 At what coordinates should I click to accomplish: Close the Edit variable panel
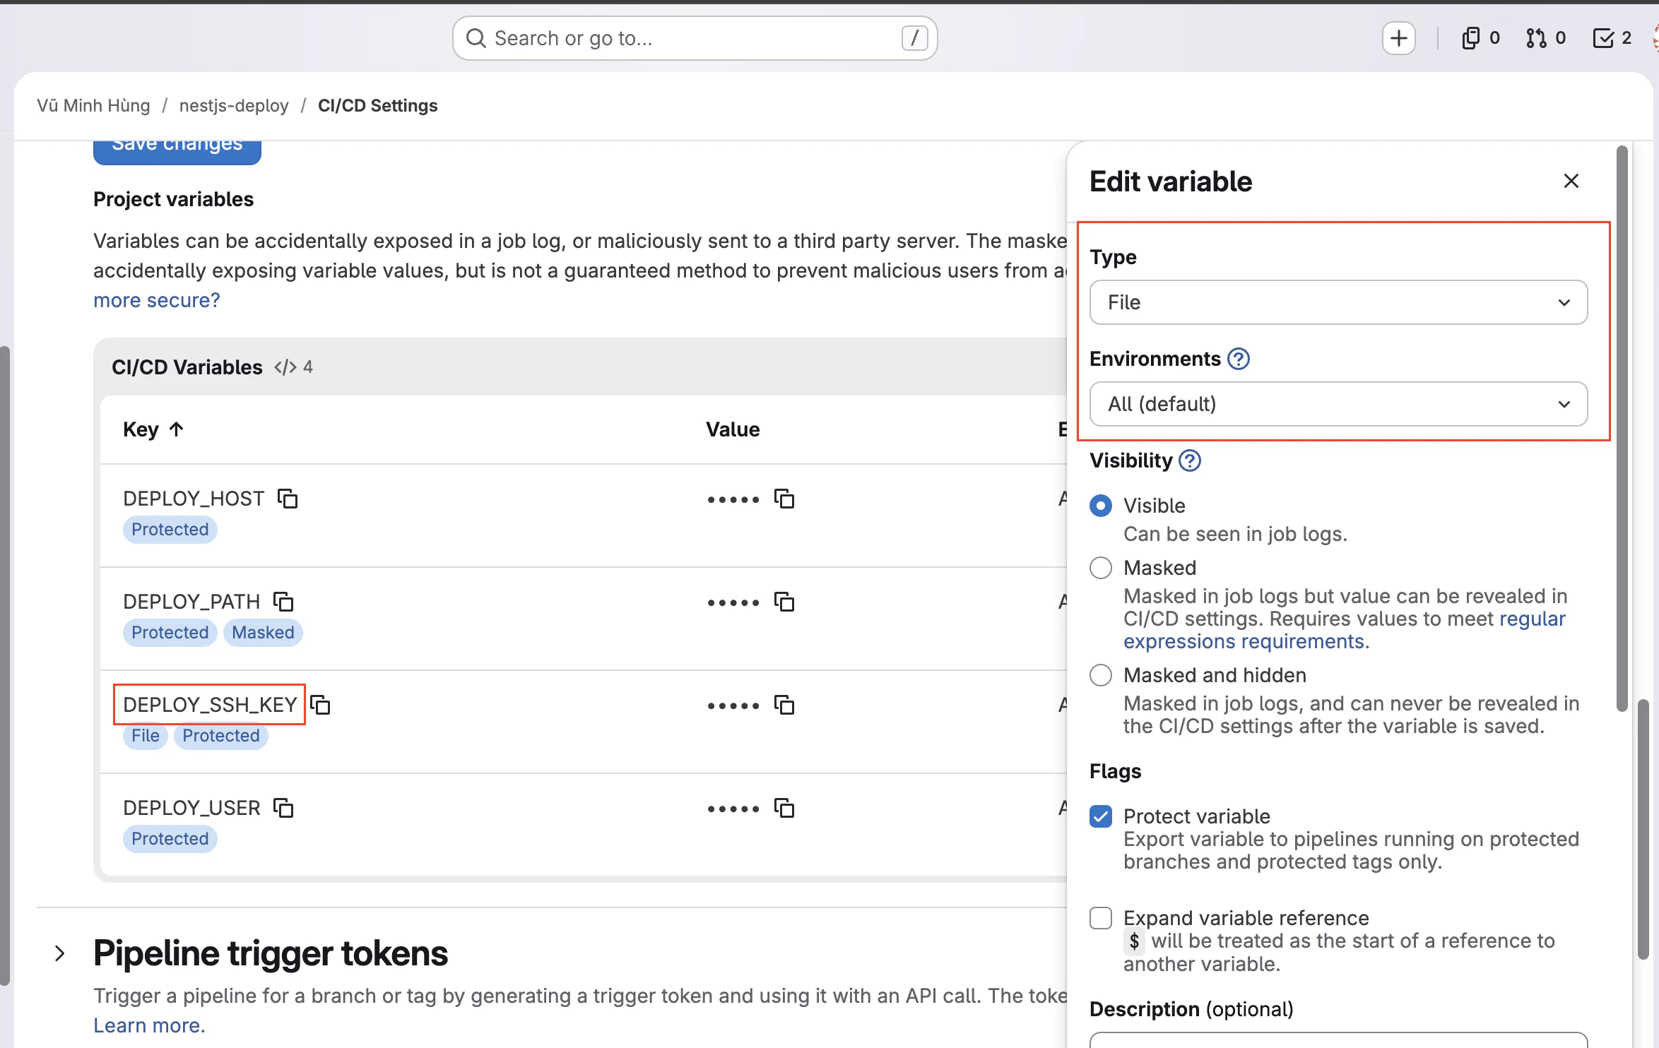pos(1571,181)
